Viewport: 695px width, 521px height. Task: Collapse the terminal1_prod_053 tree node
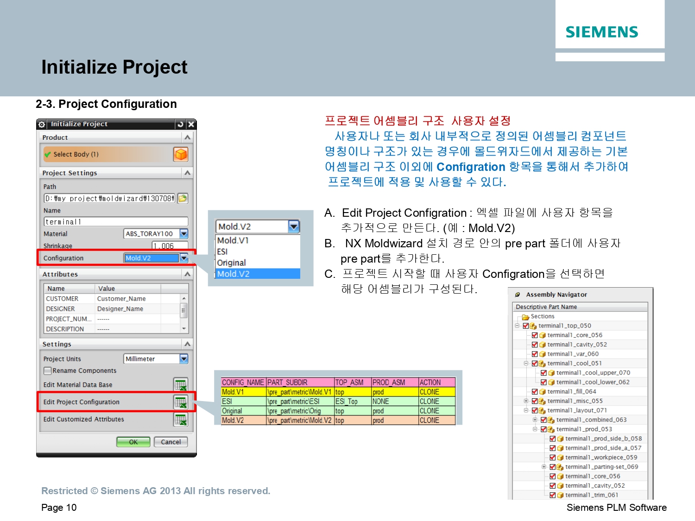click(x=535, y=429)
